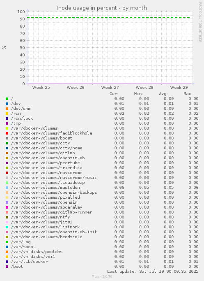The height and width of the screenshot is (281, 204).
Task: Select the 'Avg:' column header
Action: pyautogui.click(x=163, y=94)
